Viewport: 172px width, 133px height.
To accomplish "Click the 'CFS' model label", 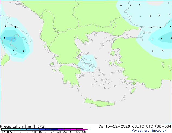I will point(41,126).
